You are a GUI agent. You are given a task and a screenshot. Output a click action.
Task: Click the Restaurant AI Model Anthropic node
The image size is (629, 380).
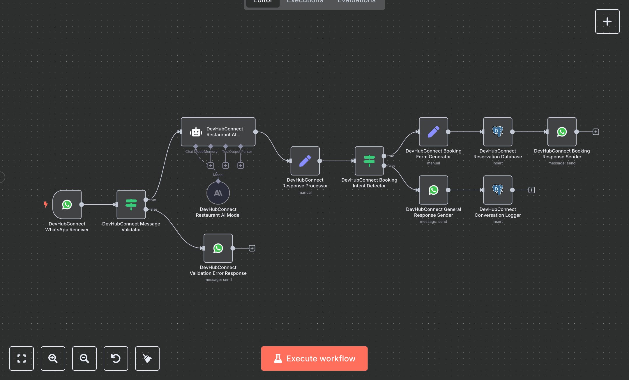(218, 193)
